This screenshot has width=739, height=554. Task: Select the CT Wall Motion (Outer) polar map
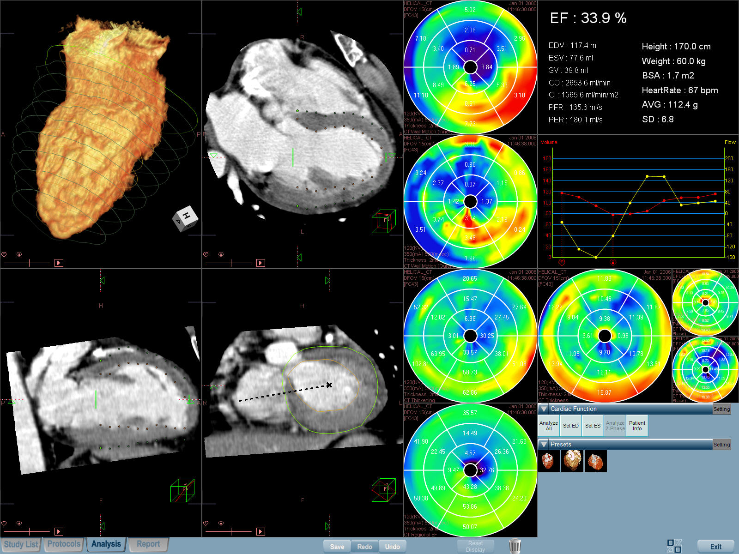470,202
